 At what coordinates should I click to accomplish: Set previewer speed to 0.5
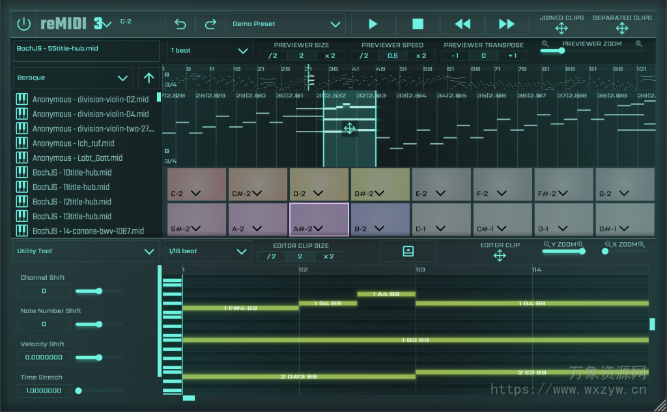click(391, 55)
